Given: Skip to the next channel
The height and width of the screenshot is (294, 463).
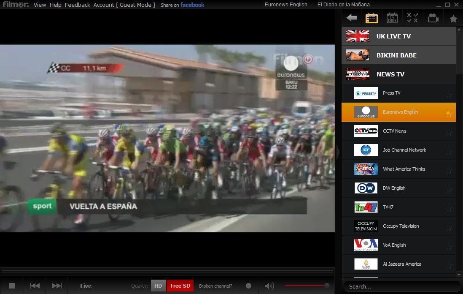Looking at the screenshot, I should (x=57, y=286).
